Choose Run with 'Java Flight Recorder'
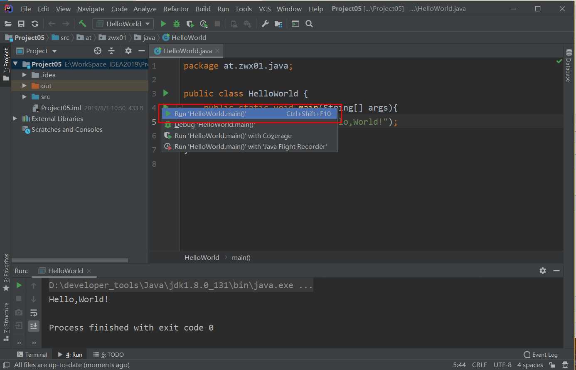This screenshot has width=576, height=370. click(x=249, y=146)
